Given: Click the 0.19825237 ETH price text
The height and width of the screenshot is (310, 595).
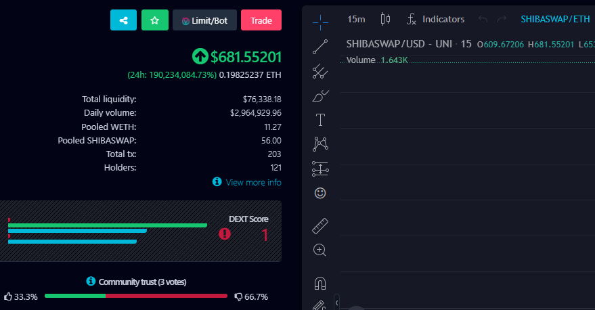Looking at the screenshot, I should (250, 74).
